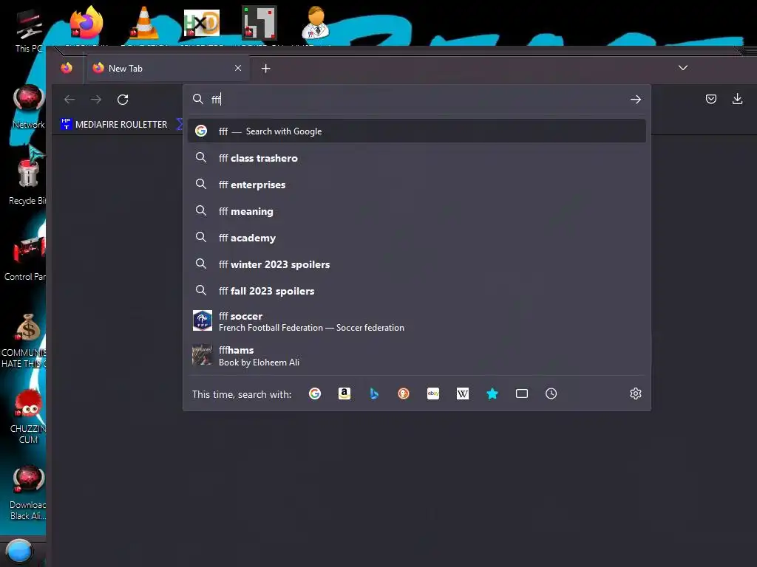Click search magnifier for fff meaning row
The height and width of the screenshot is (567, 757).
[201, 210]
